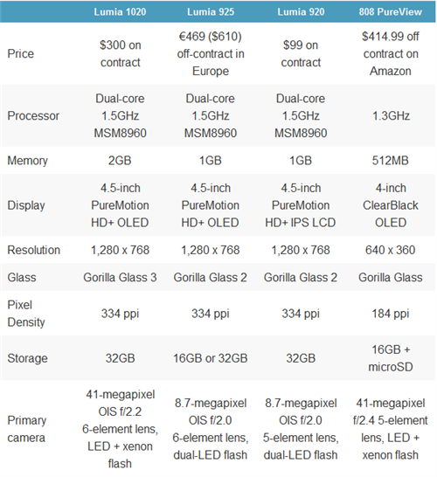The width and height of the screenshot is (437, 477).
Task: Select the 808 PureView column header
Action: coord(390,12)
